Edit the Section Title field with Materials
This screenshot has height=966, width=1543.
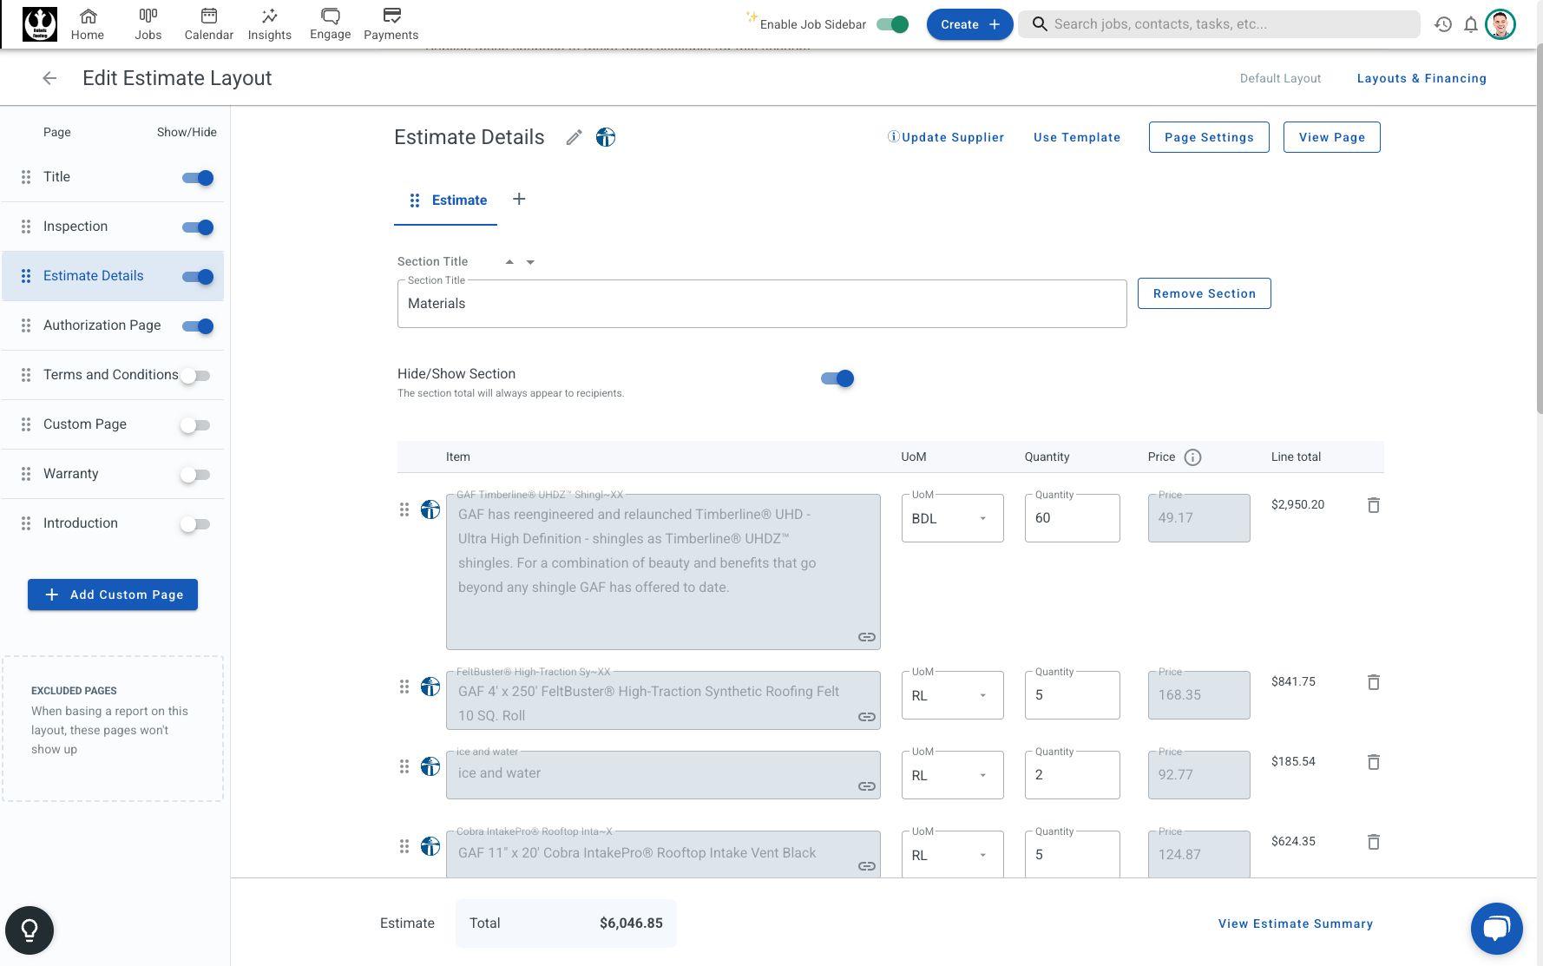762,304
